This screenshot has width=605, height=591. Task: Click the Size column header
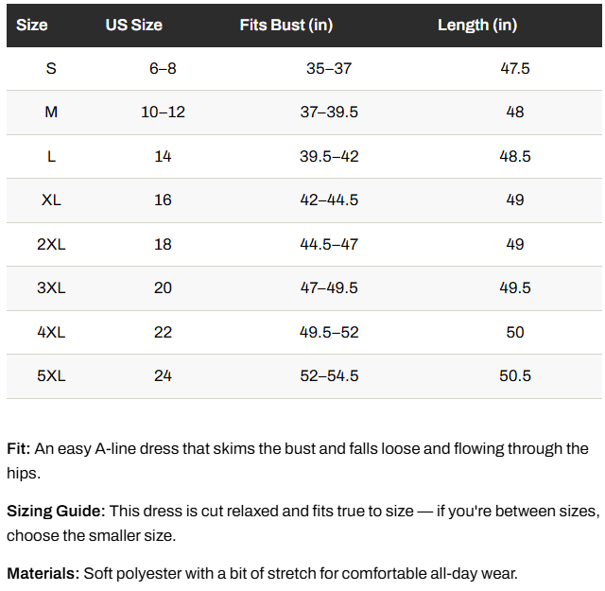point(31,26)
